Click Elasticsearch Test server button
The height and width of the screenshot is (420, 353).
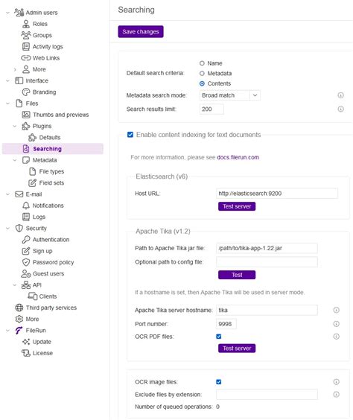237,206
